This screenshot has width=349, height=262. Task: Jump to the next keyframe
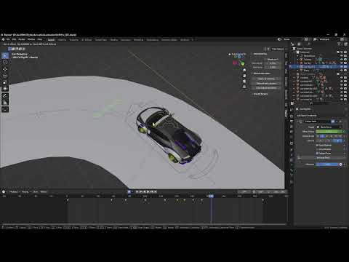(152, 191)
